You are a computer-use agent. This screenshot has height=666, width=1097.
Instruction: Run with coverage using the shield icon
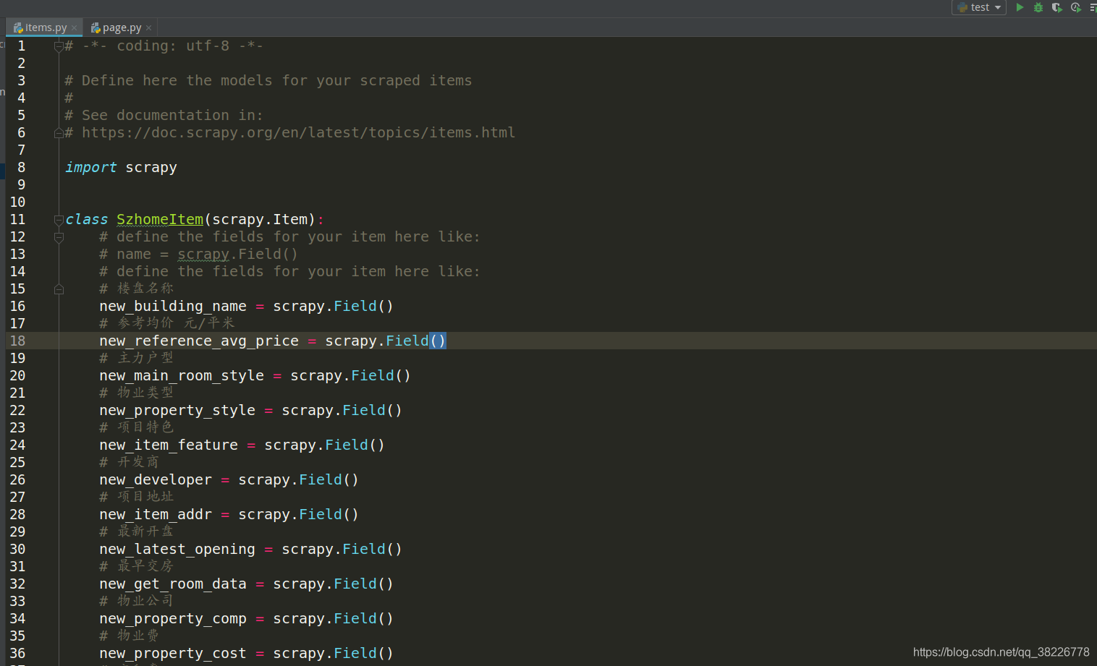(1057, 7)
